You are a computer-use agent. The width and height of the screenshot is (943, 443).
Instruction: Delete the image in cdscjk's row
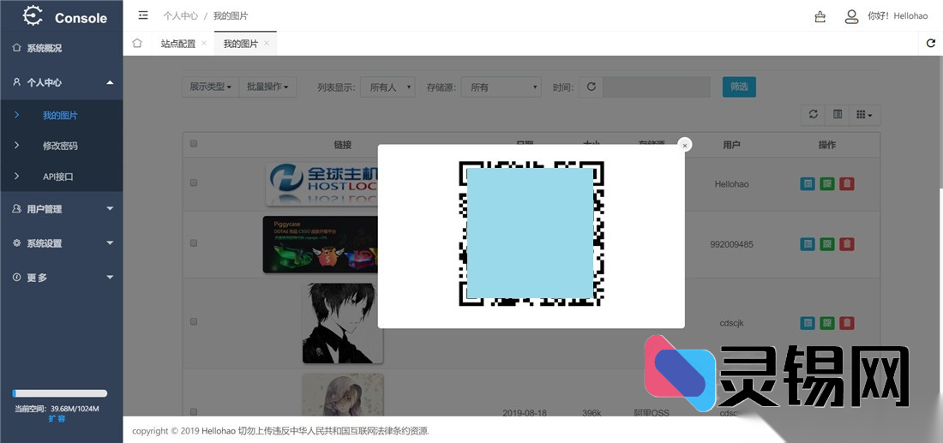[x=847, y=323]
